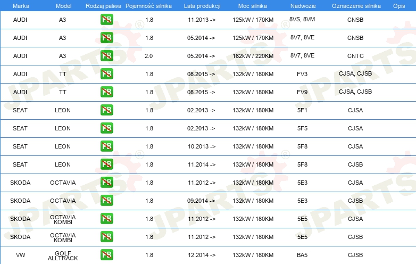
Task: Click the 5F8 cell in the Leon CJSB row
Action: 302,164
